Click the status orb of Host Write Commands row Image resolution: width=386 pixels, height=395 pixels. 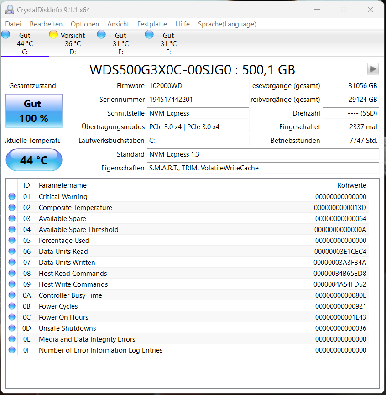[x=12, y=284]
